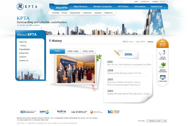Click the Greeting submenu link
Screen dimensions: 188x126
[55, 13]
